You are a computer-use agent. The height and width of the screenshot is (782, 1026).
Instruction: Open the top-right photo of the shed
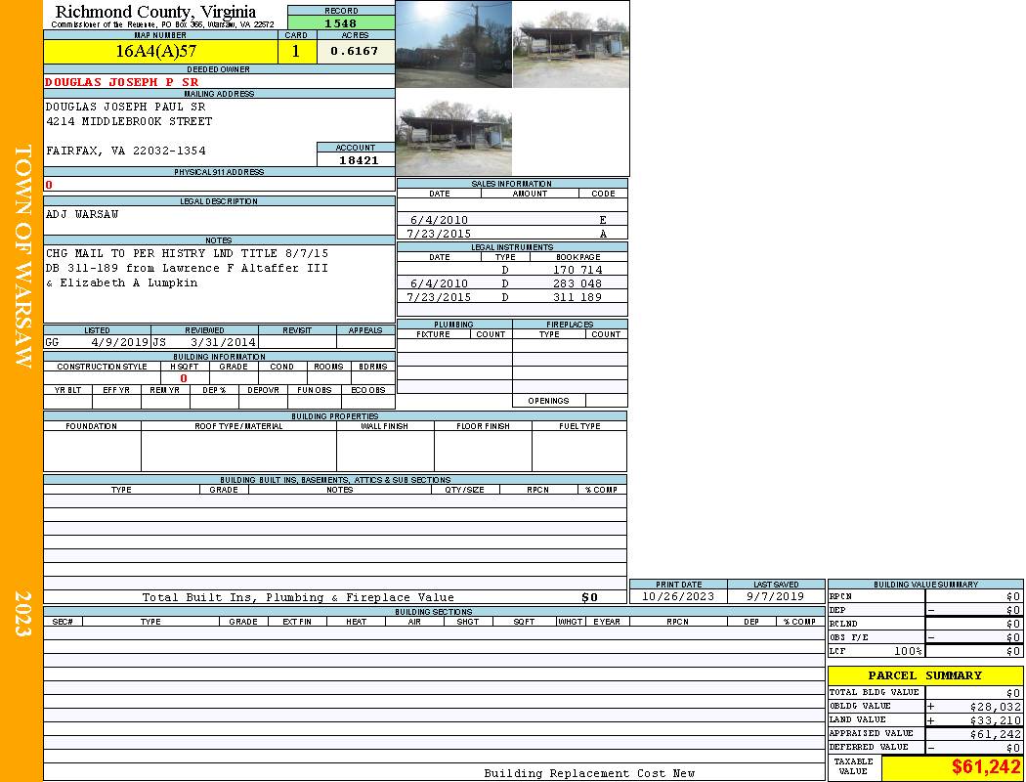[571, 44]
